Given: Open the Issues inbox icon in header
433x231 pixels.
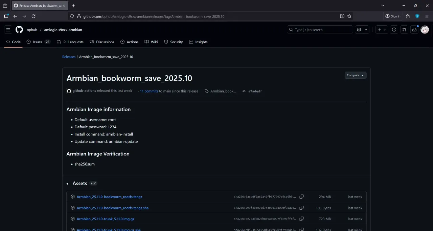Looking at the screenshot, I should click(x=394, y=30).
